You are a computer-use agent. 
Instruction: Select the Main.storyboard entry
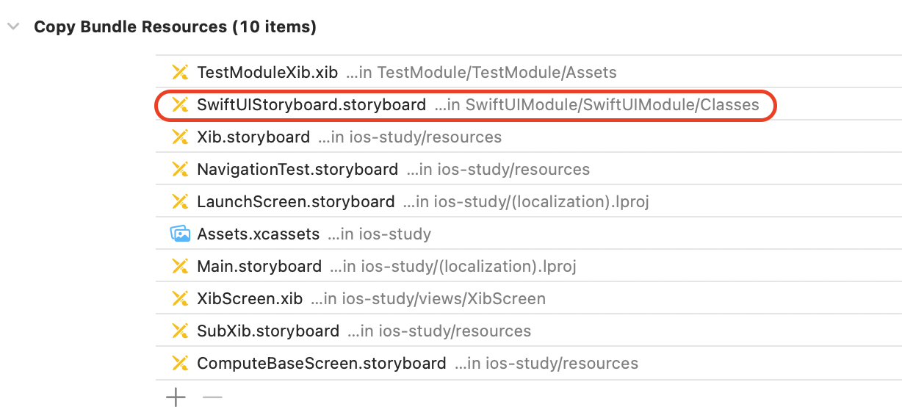point(528,266)
